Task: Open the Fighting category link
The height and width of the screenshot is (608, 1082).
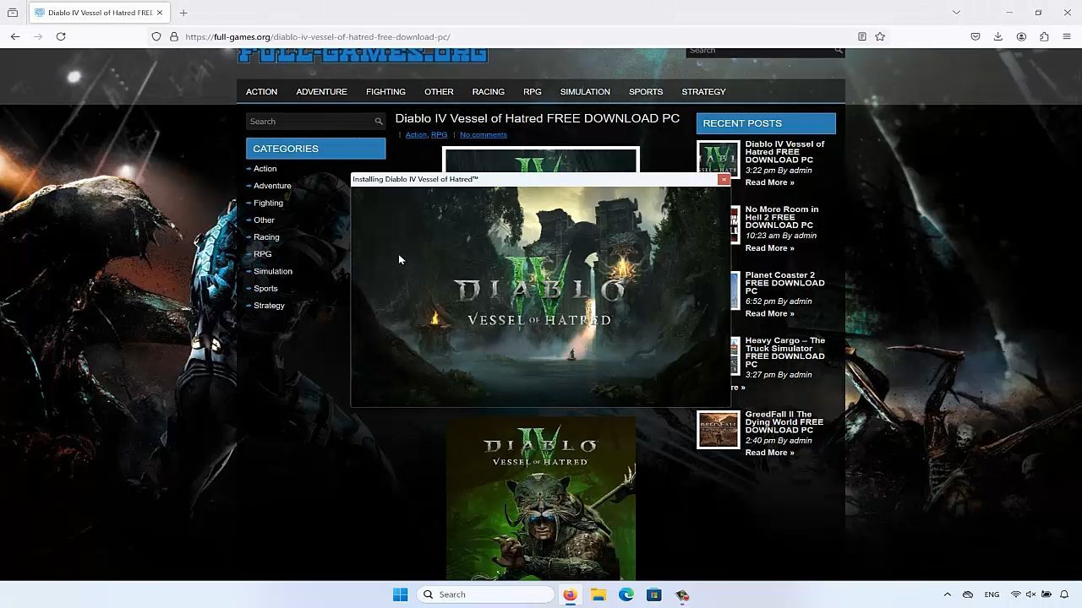Action: click(x=268, y=203)
